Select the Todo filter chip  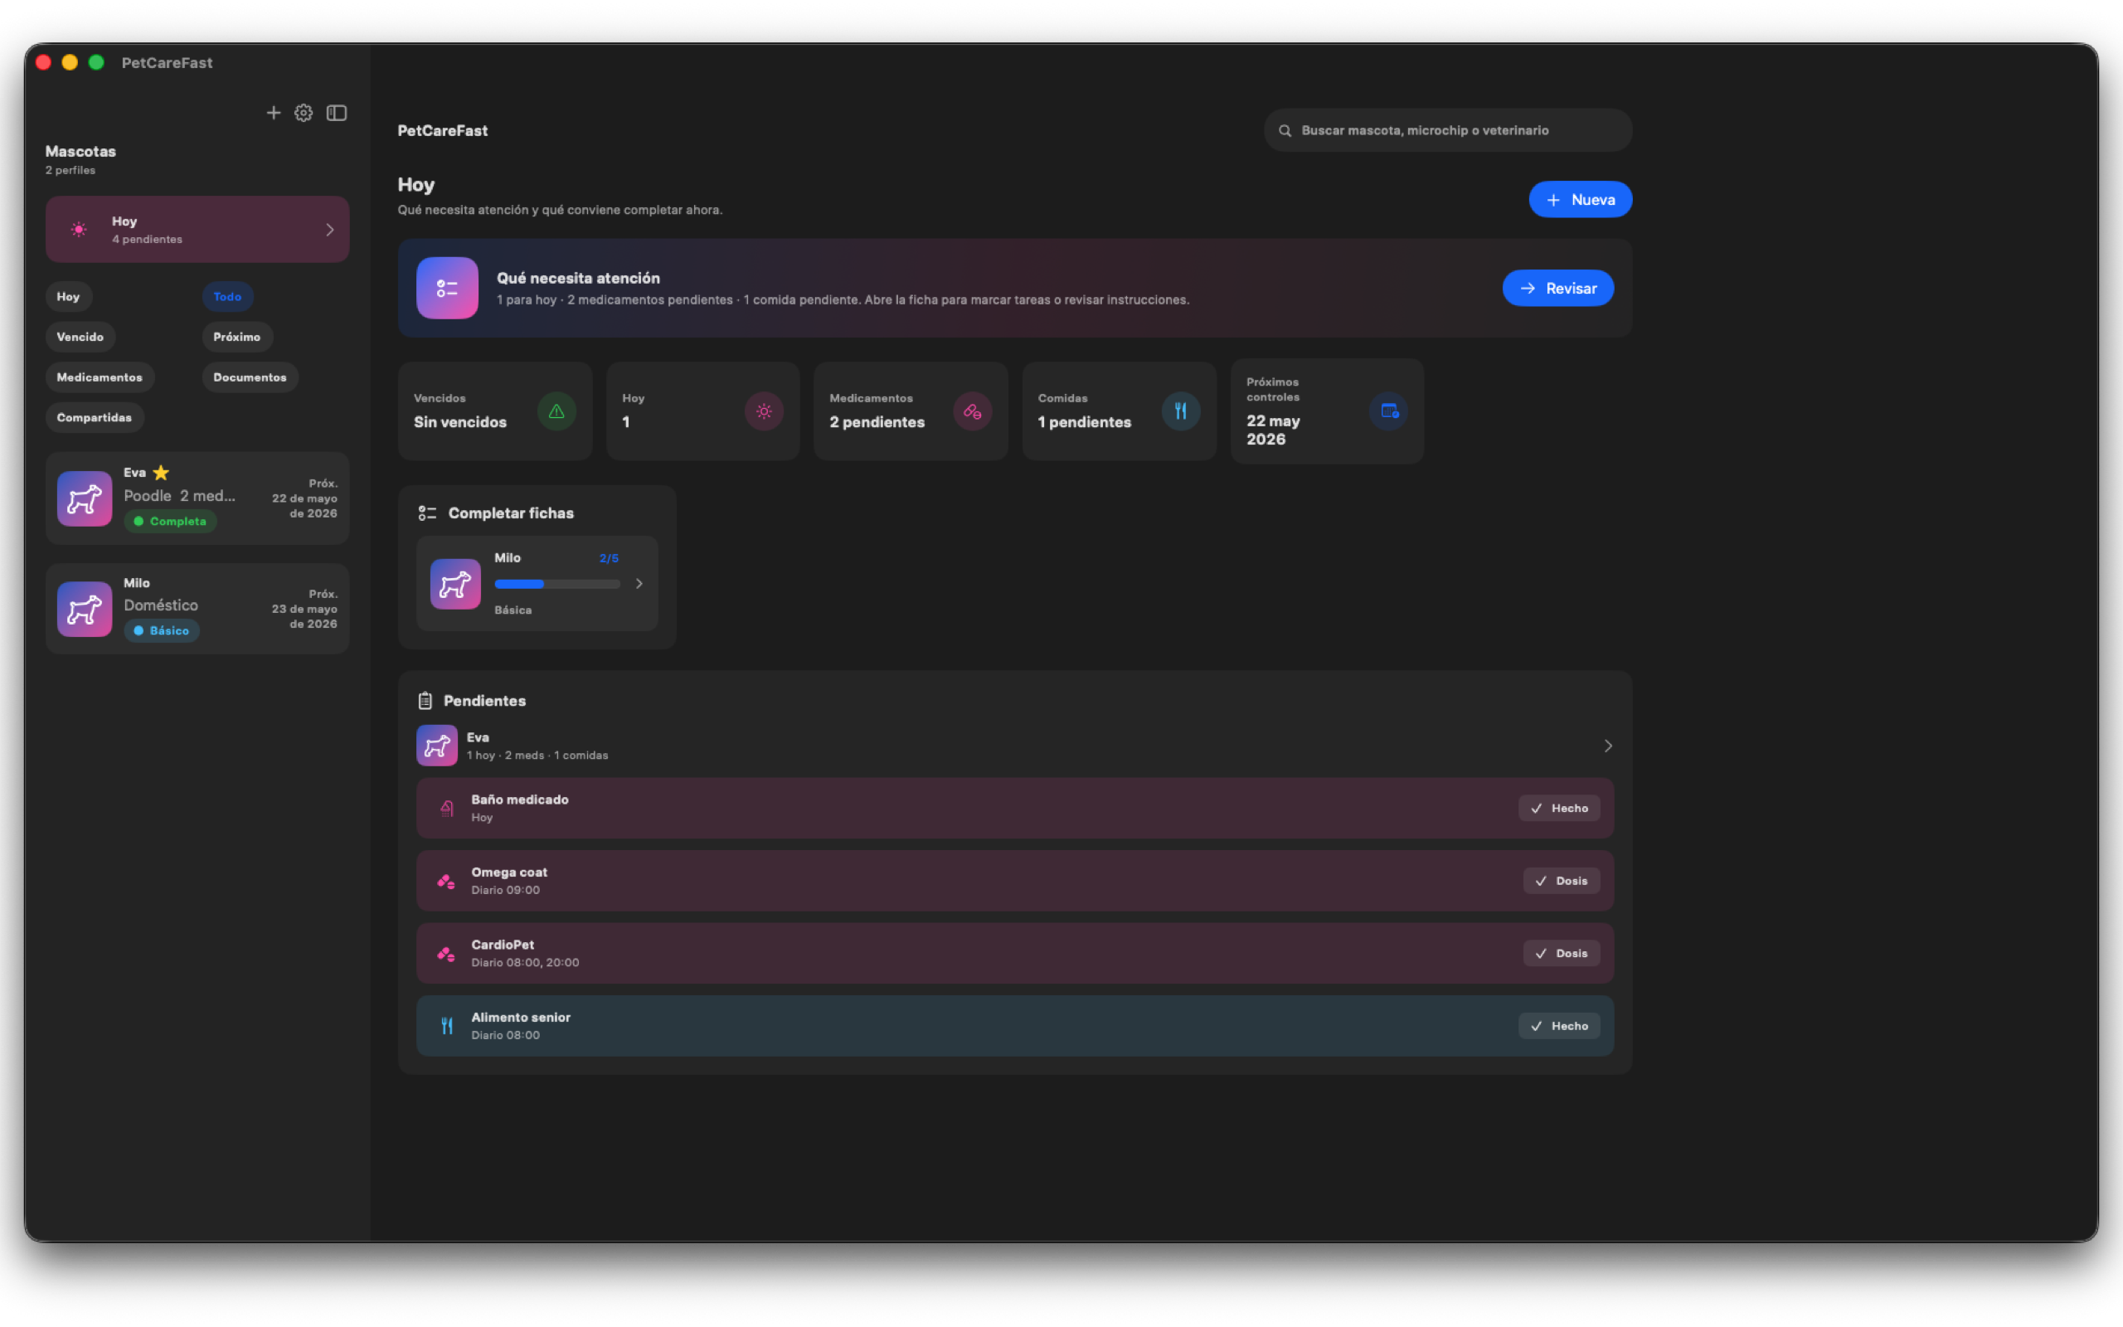pyautogui.click(x=227, y=297)
